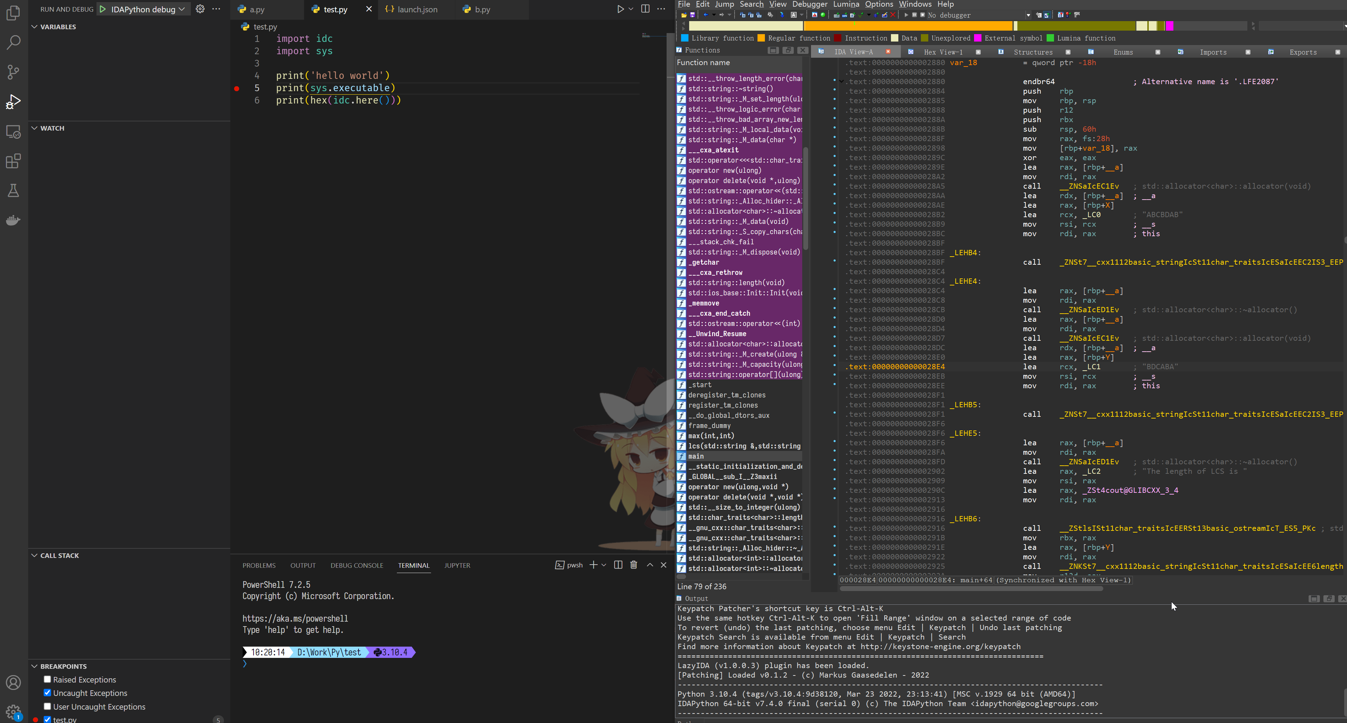Open the Explorer view in activity bar
Viewport: 1347px width, 723px height.
14,13
